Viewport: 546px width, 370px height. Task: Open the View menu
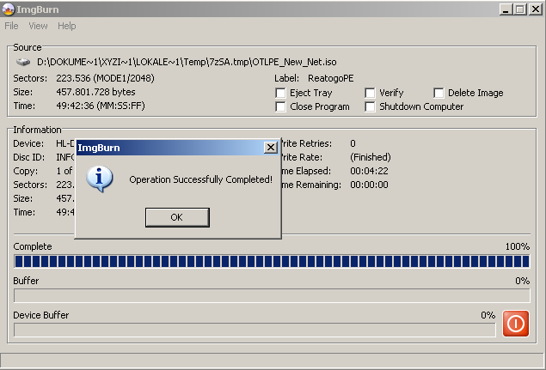[x=38, y=26]
